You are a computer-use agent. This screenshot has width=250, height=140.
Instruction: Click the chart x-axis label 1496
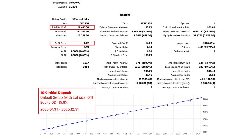(x=198, y=134)
